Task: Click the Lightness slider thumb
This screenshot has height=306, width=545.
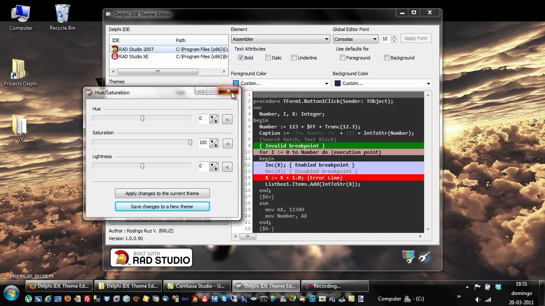Action: click(142, 166)
